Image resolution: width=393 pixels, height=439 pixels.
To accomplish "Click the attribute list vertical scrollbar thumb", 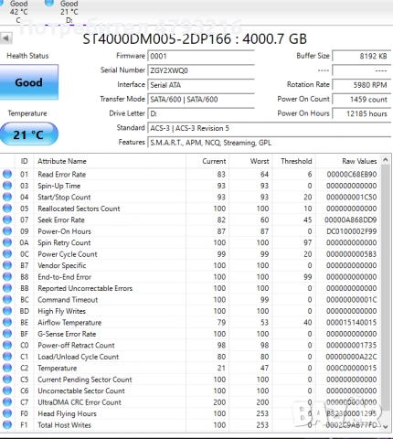I will point(386,288).
